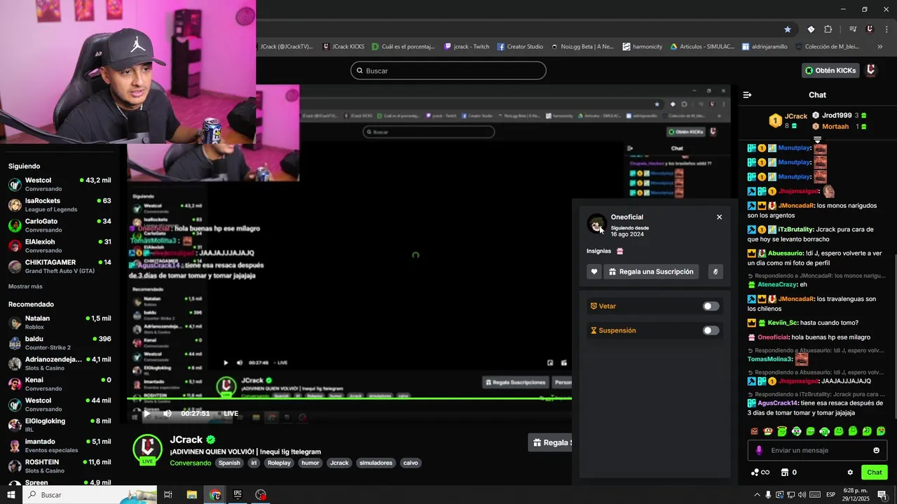Open jcrack - Twitch bookmark
Image resolution: width=897 pixels, height=504 pixels.
[x=467, y=46]
